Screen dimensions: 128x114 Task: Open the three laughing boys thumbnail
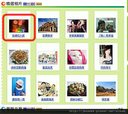(x=48, y=89)
